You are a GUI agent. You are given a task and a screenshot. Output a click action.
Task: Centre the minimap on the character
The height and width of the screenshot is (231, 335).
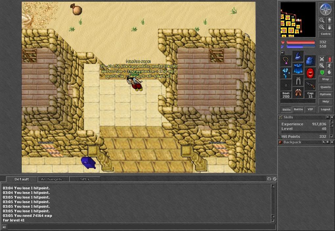tap(325, 34)
